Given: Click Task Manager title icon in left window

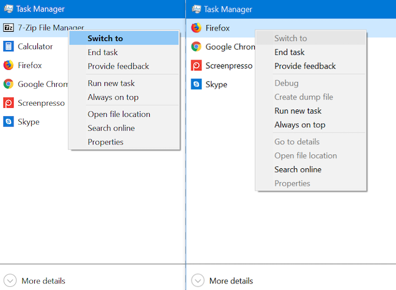Looking at the screenshot, I should coord(9,9).
